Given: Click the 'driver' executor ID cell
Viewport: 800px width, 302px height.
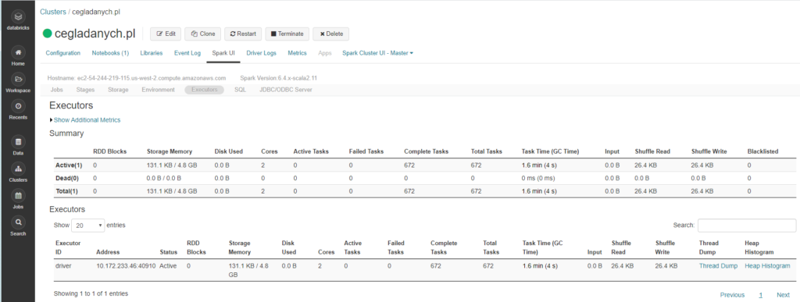Looking at the screenshot, I should coord(63,266).
